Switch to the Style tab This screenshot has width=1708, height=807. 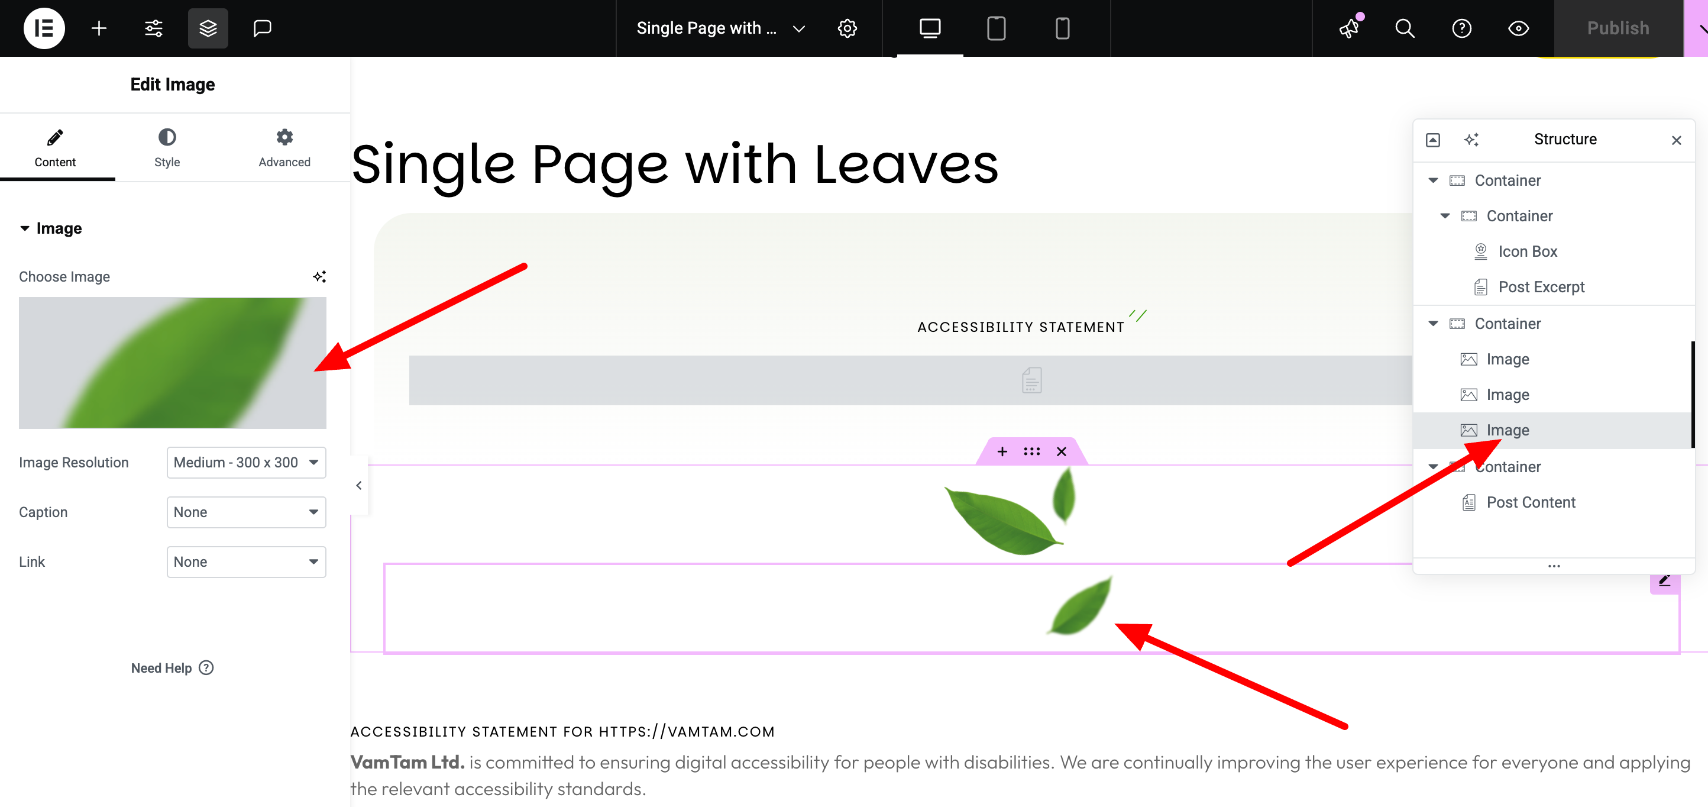pyautogui.click(x=166, y=147)
